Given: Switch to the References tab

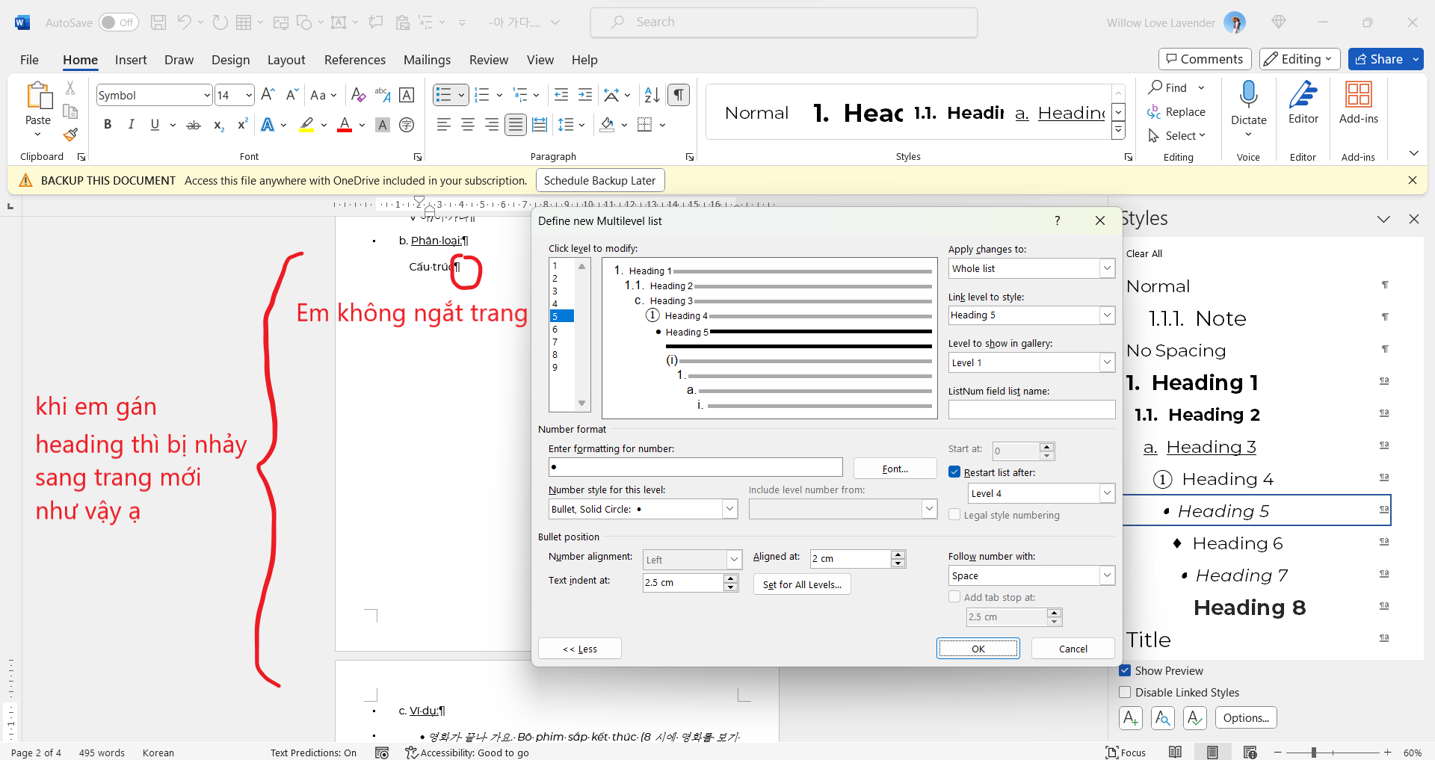Looking at the screenshot, I should (354, 60).
